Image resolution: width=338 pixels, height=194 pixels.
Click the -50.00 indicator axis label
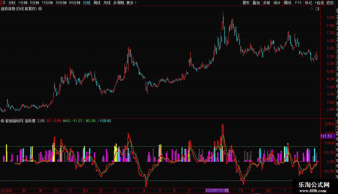click(x=329, y=171)
